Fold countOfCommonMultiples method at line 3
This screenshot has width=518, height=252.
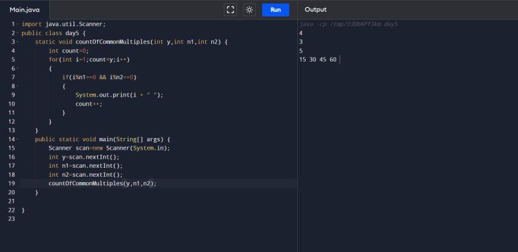pos(17,42)
